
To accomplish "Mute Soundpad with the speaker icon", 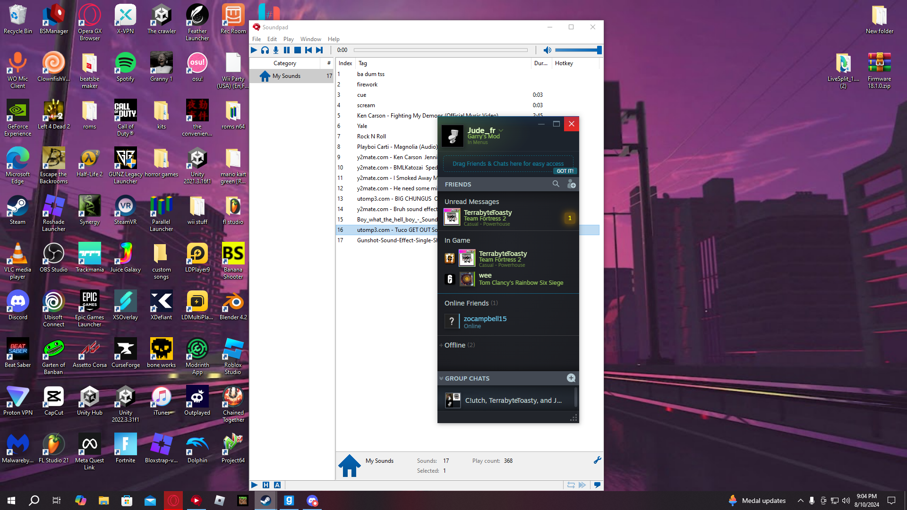I will (x=547, y=50).
